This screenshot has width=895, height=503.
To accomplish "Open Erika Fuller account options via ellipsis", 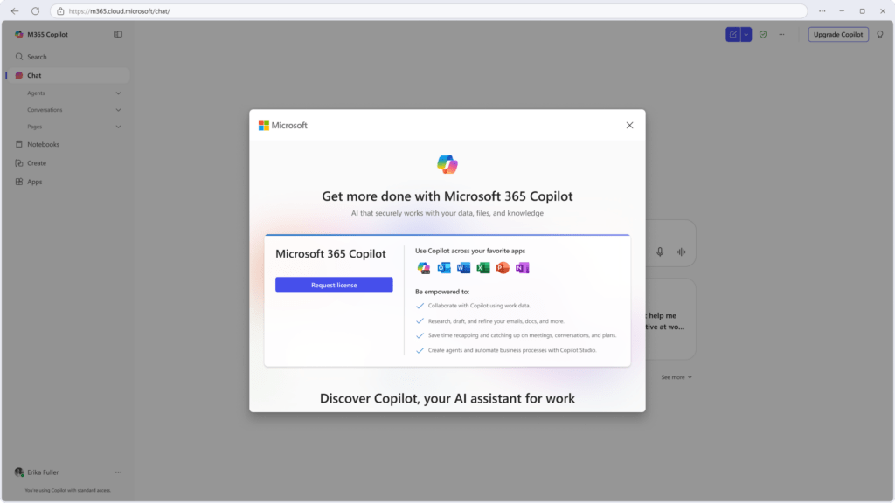I will [x=120, y=472].
